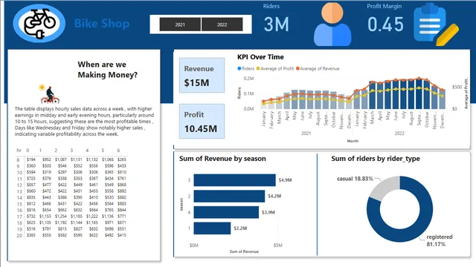Click the Riders 3M KPI value

point(276,24)
